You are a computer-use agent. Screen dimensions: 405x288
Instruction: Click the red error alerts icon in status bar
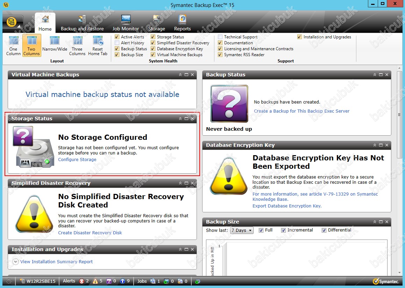81,281
